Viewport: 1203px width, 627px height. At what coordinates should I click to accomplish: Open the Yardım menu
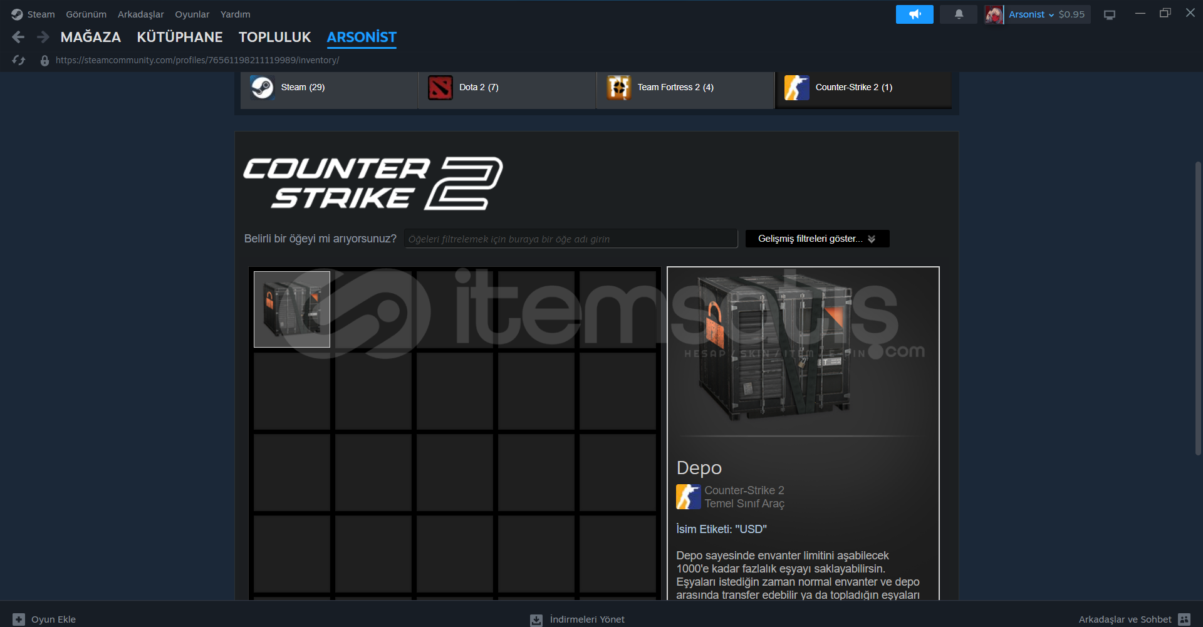[x=235, y=14]
